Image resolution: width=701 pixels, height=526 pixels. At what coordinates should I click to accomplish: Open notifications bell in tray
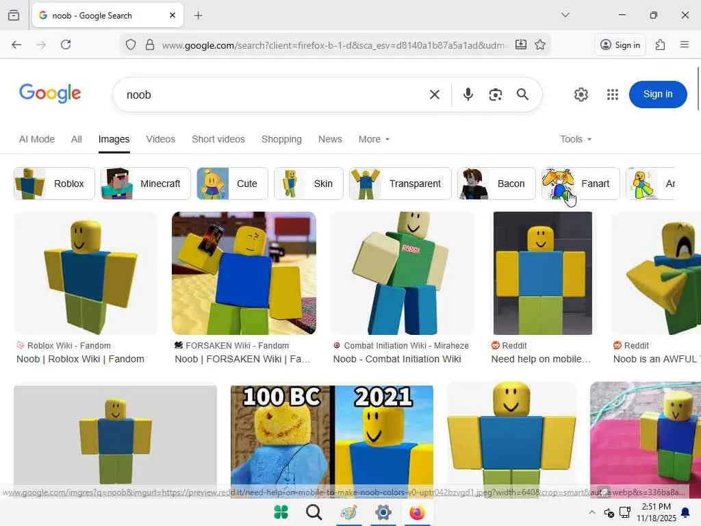pos(685,512)
